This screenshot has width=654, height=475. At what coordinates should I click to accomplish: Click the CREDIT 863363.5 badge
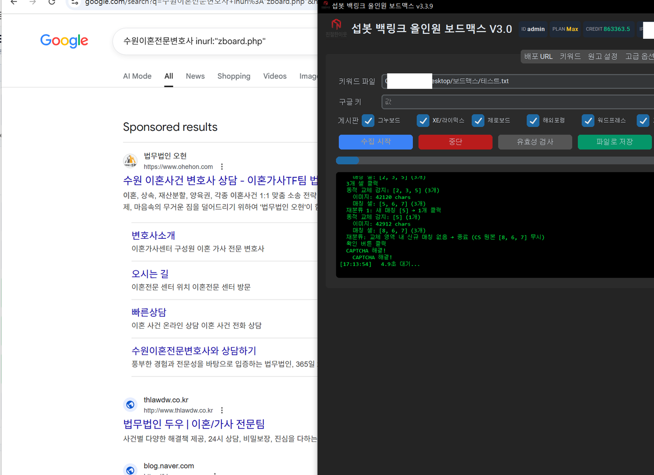coord(608,29)
